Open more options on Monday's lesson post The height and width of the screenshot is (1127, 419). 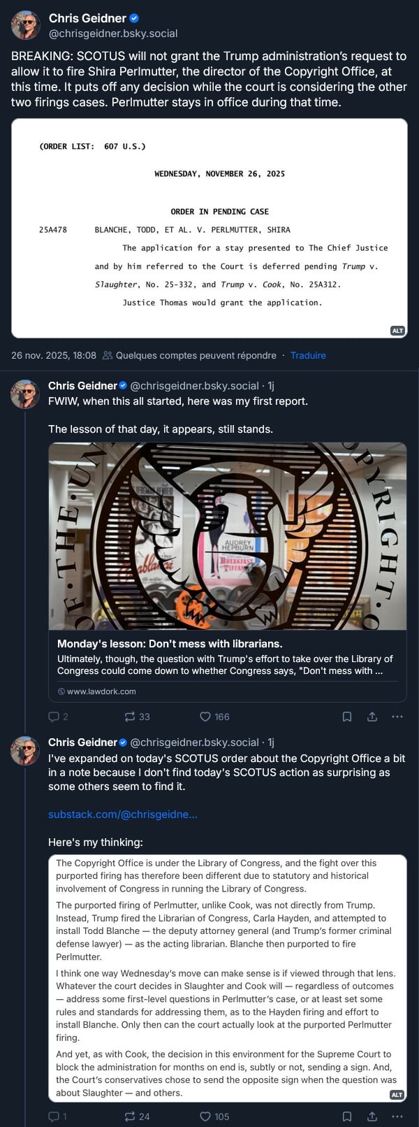tap(397, 717)
